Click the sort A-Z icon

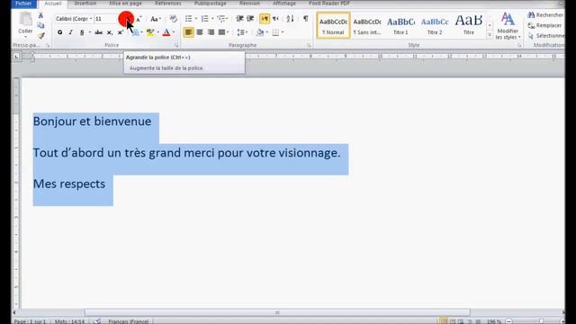coord(290,19)
